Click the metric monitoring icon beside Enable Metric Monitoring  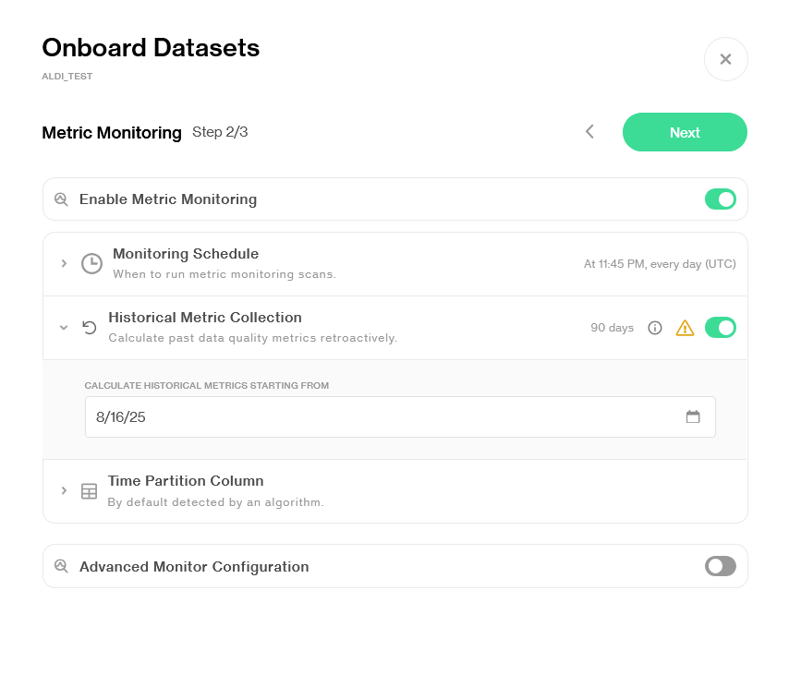pyautogui.click(x=61, y=199)
